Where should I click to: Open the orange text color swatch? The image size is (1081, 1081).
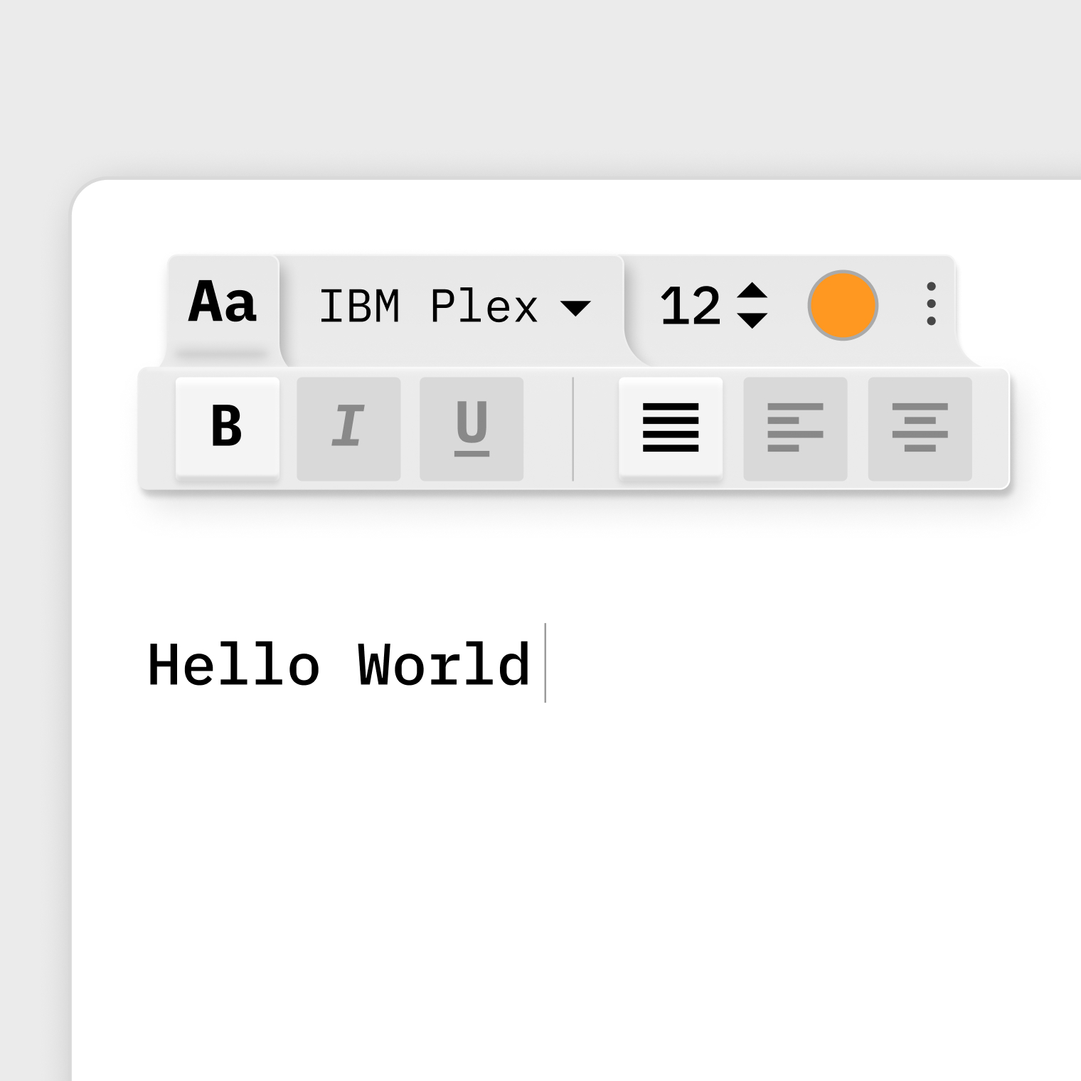click(x=843, y=305)
